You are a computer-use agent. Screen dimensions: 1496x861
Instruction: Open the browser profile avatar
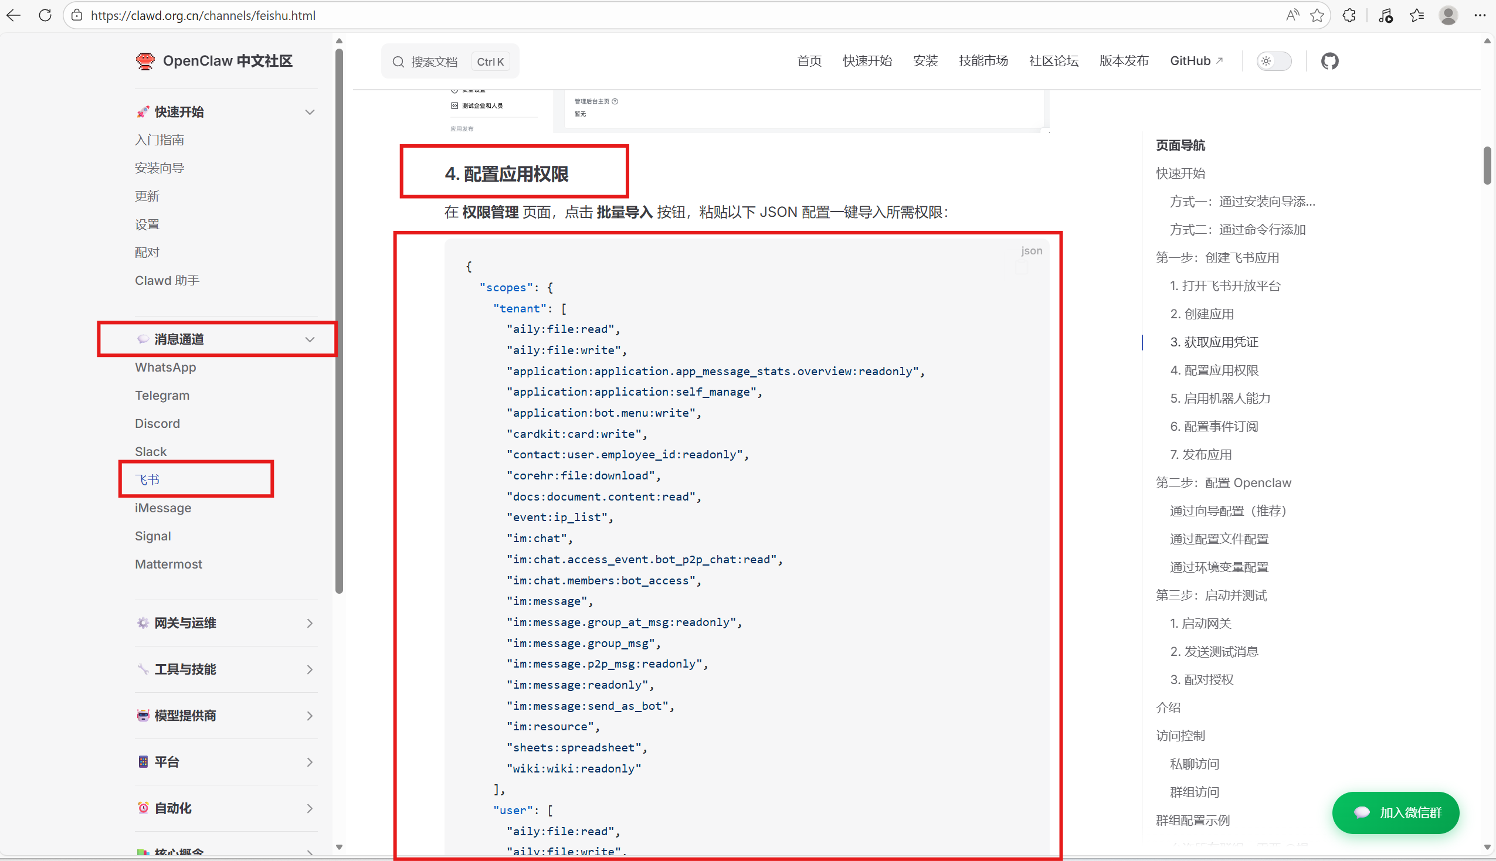click(x=1447, y=15)
